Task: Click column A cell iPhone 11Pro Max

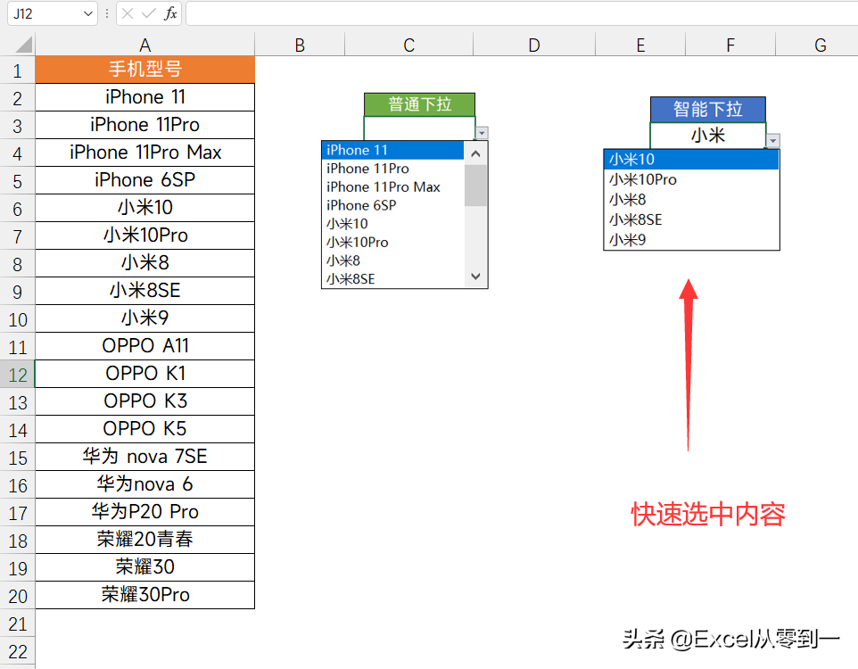Action: tap(145, 153)
